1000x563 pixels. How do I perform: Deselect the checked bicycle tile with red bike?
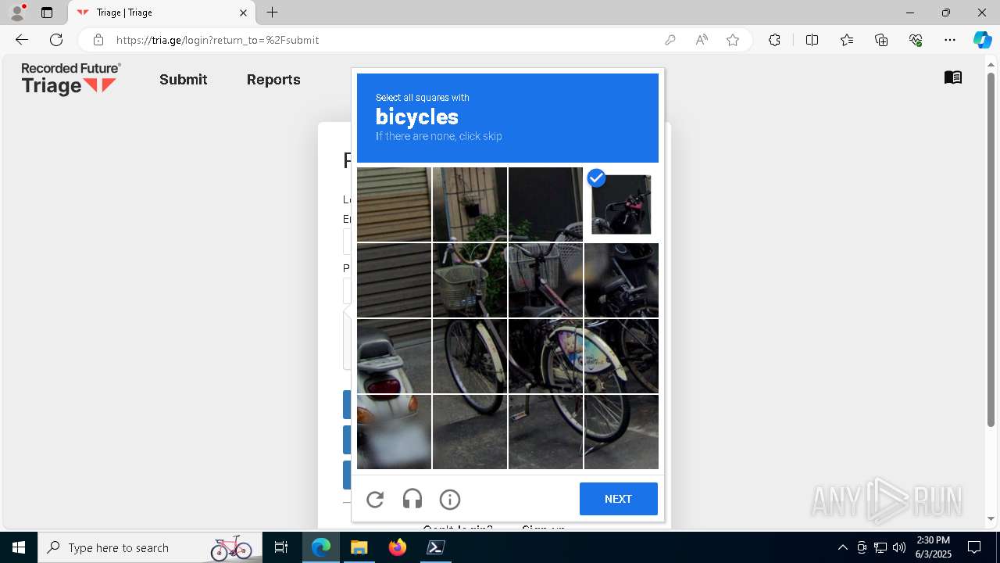pyautogui.click(x=621, y=204)
